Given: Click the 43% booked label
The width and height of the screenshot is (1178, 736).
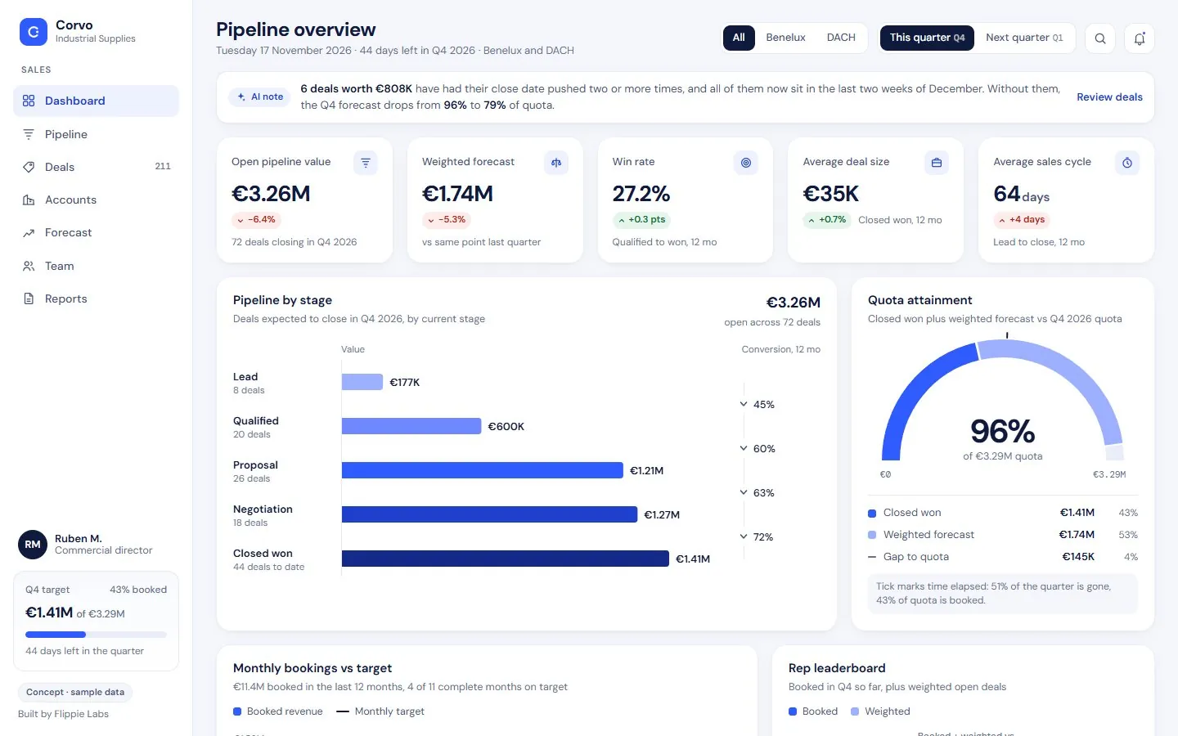Looking at the screenshot, I should pos(138,590).
